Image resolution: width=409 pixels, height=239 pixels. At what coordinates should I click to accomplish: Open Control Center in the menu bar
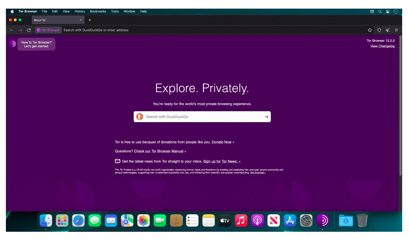388,11
